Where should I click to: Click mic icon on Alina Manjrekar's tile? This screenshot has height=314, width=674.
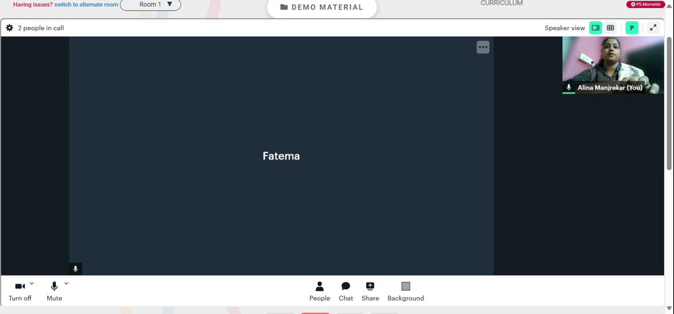[569, 87]
